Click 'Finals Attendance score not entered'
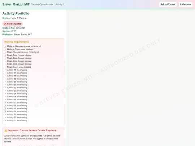The image size is (195, 146). [23, 52]
